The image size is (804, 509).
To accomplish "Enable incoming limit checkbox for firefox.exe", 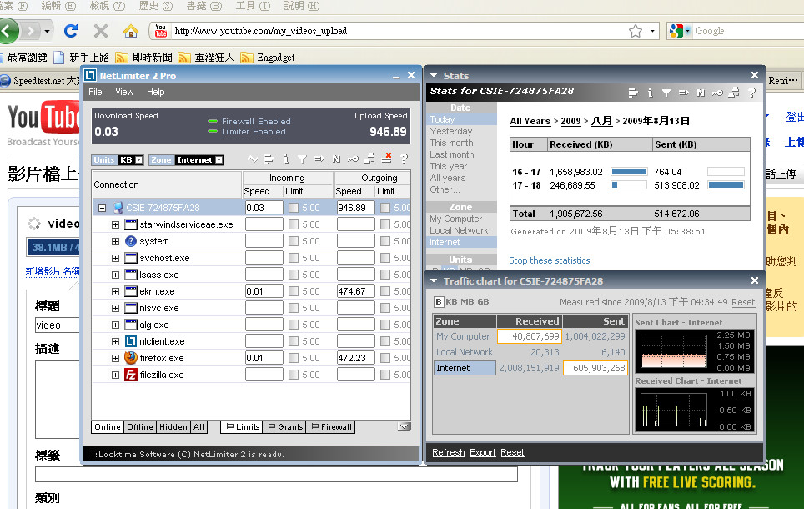I will 294,358.
